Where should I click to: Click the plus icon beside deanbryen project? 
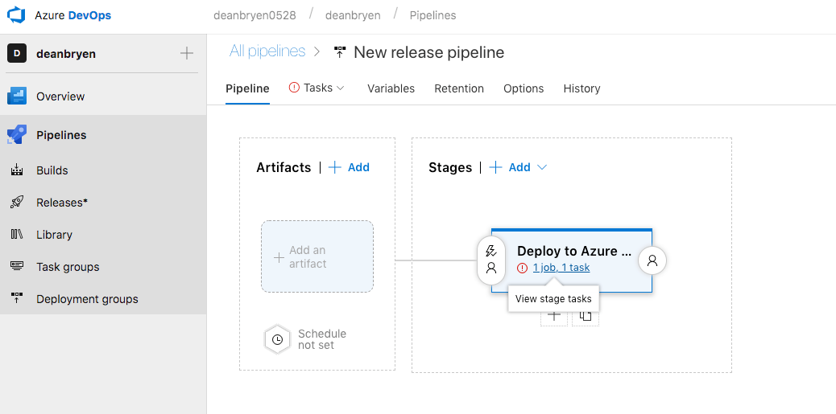(187, 54)
